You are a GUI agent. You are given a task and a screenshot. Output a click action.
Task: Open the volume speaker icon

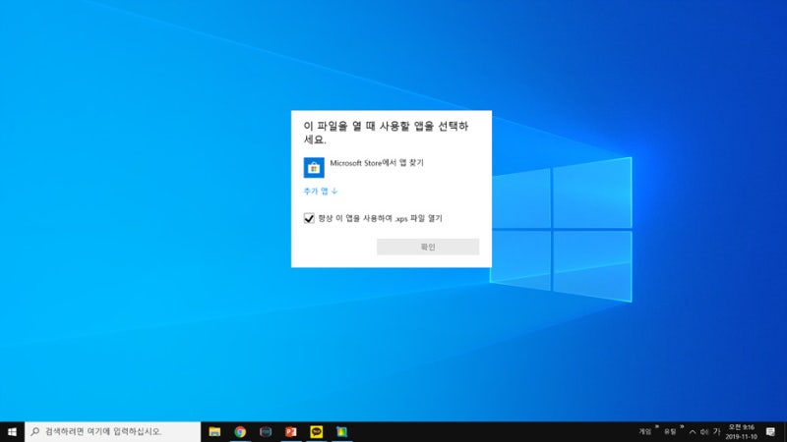[704, 431]
